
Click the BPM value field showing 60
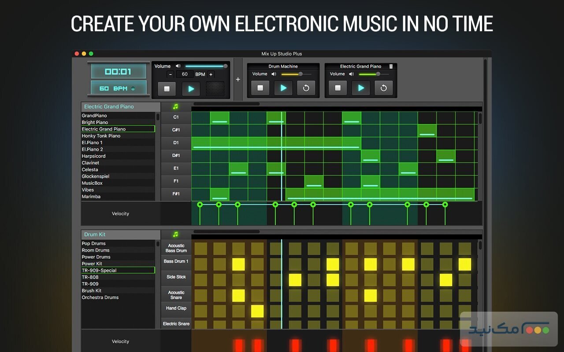pos(185,74)
